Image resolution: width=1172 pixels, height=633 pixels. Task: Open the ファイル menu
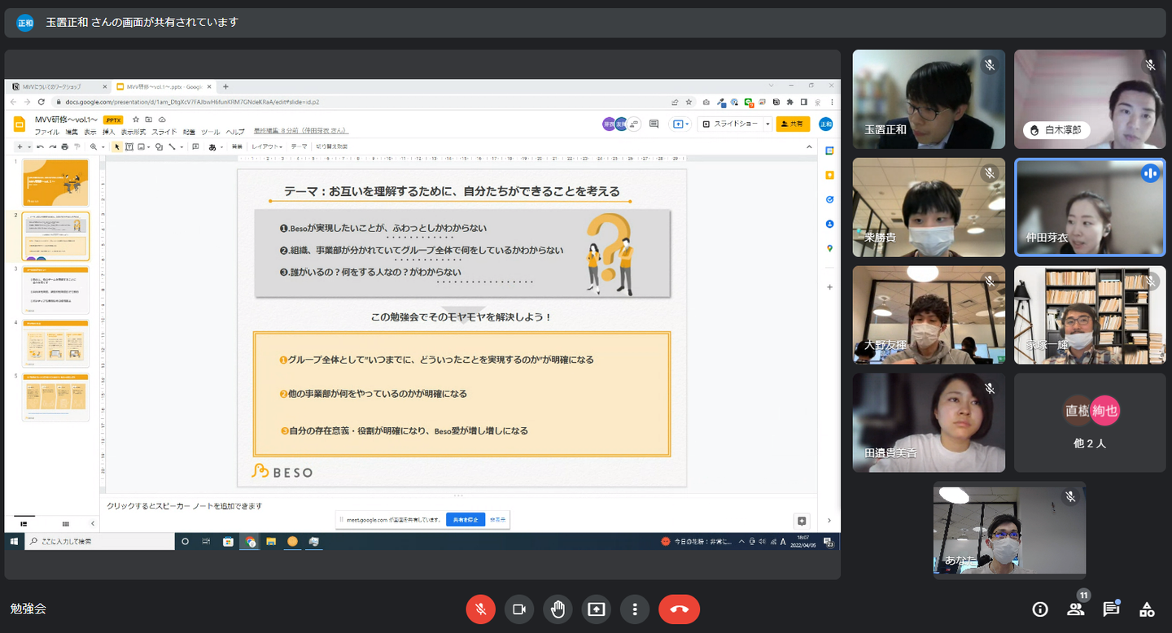click(x=46, y=132)
